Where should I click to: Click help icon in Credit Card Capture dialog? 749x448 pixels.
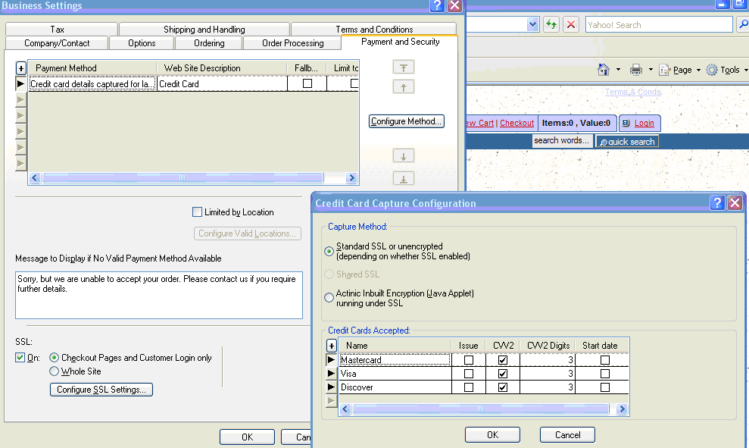pos(717,203)
